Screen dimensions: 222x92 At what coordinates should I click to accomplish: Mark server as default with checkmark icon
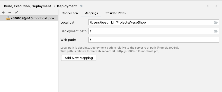[16, 12]
